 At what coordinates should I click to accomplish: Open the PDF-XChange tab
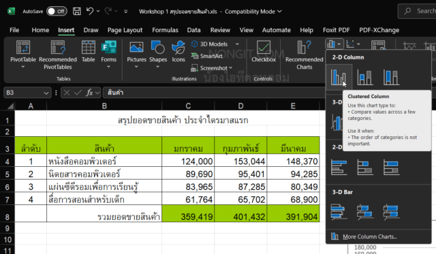(379, 30)
